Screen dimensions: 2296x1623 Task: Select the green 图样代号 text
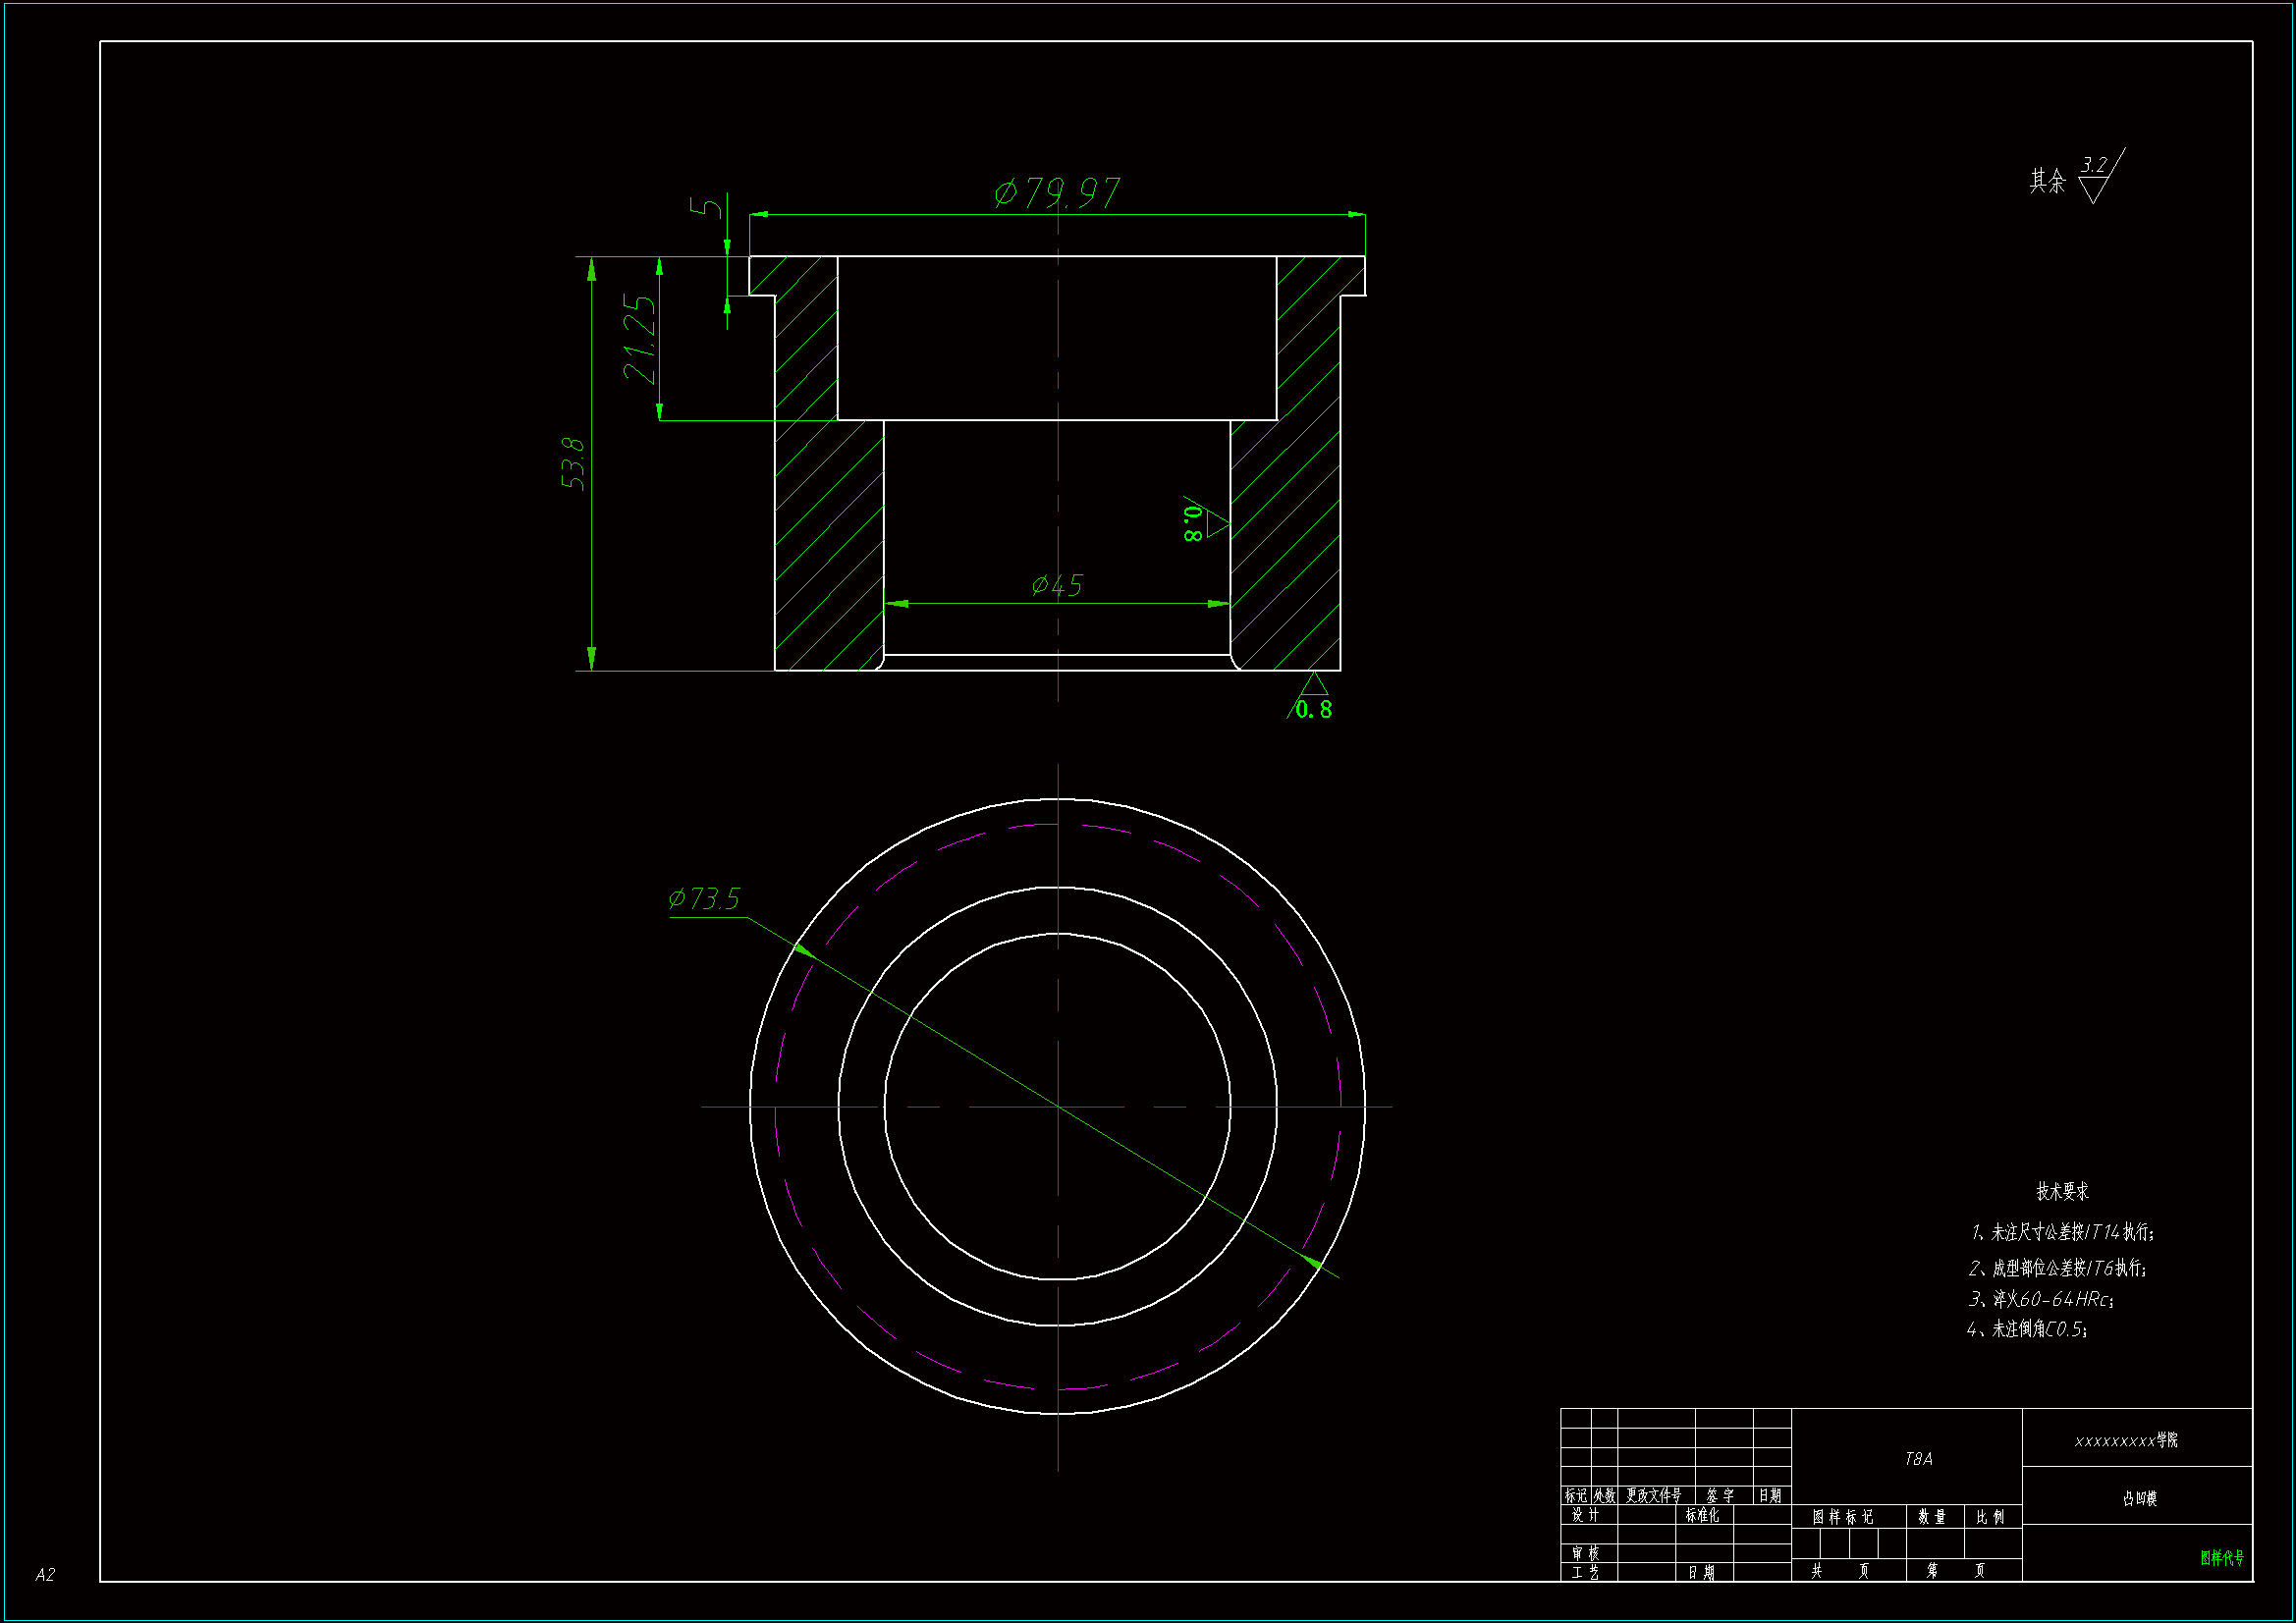point(2221,1558)
